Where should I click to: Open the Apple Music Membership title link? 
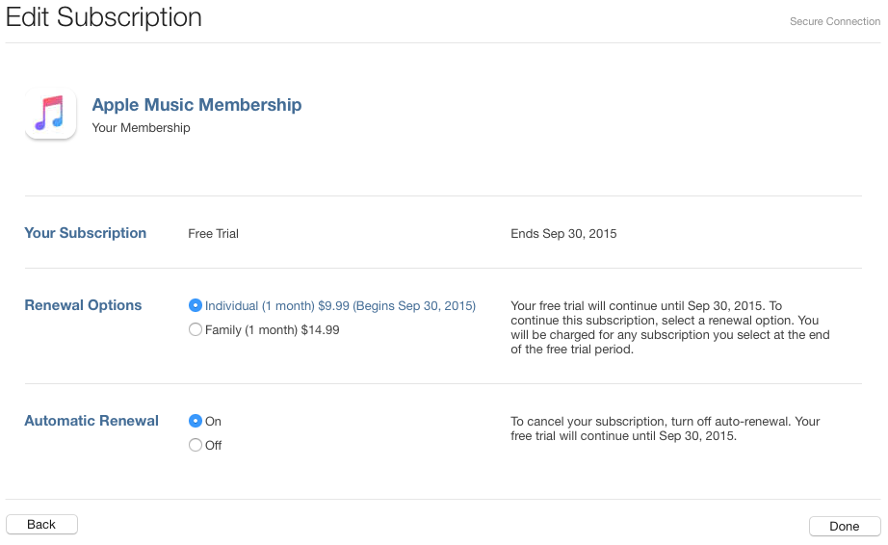pos(196,105)
